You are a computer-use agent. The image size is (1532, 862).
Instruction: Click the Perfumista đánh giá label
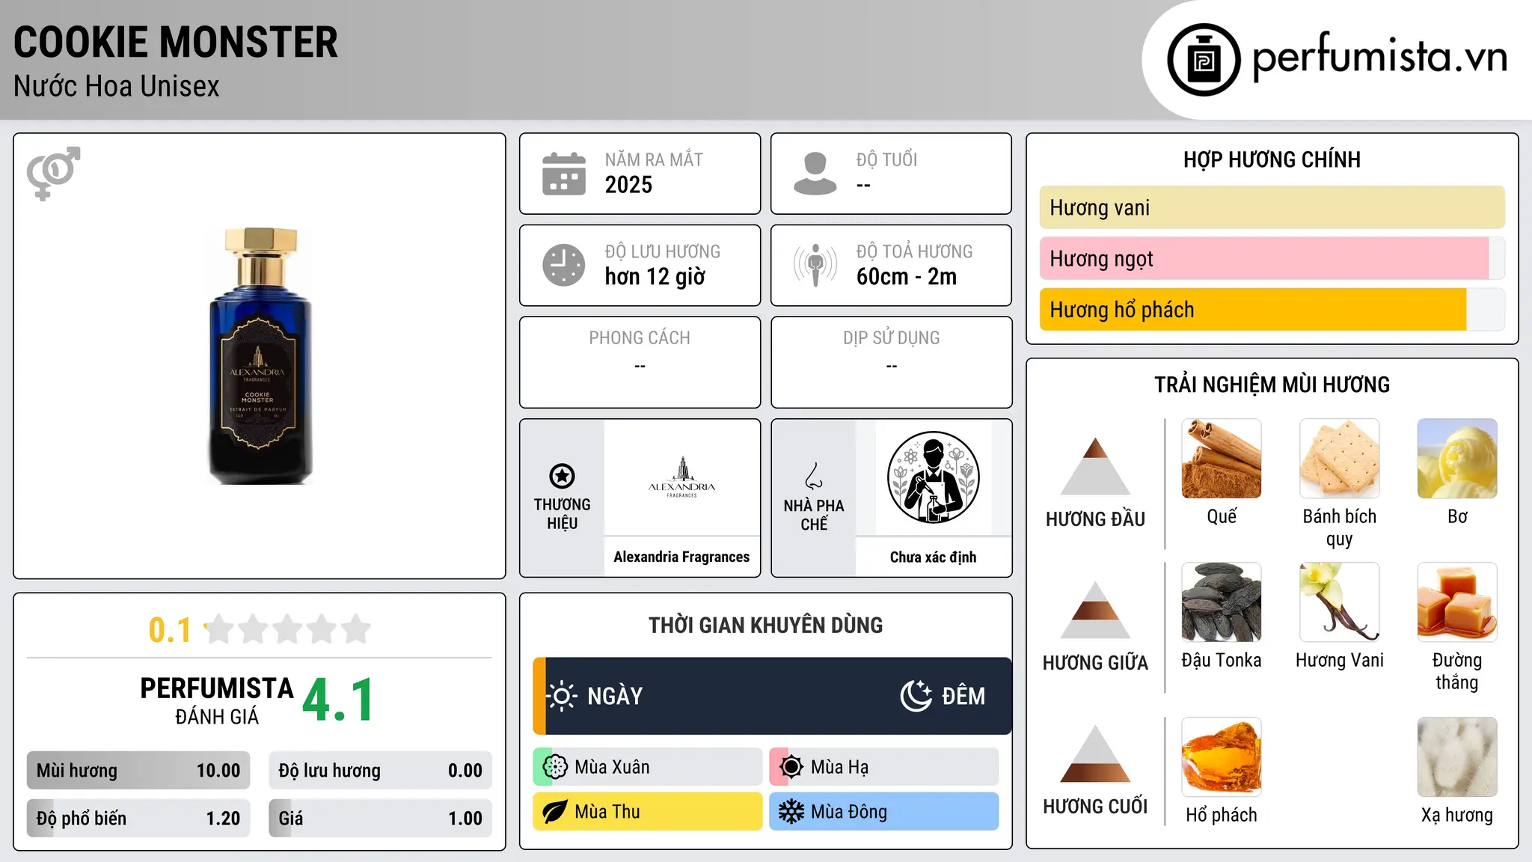[x=217, y=701]
